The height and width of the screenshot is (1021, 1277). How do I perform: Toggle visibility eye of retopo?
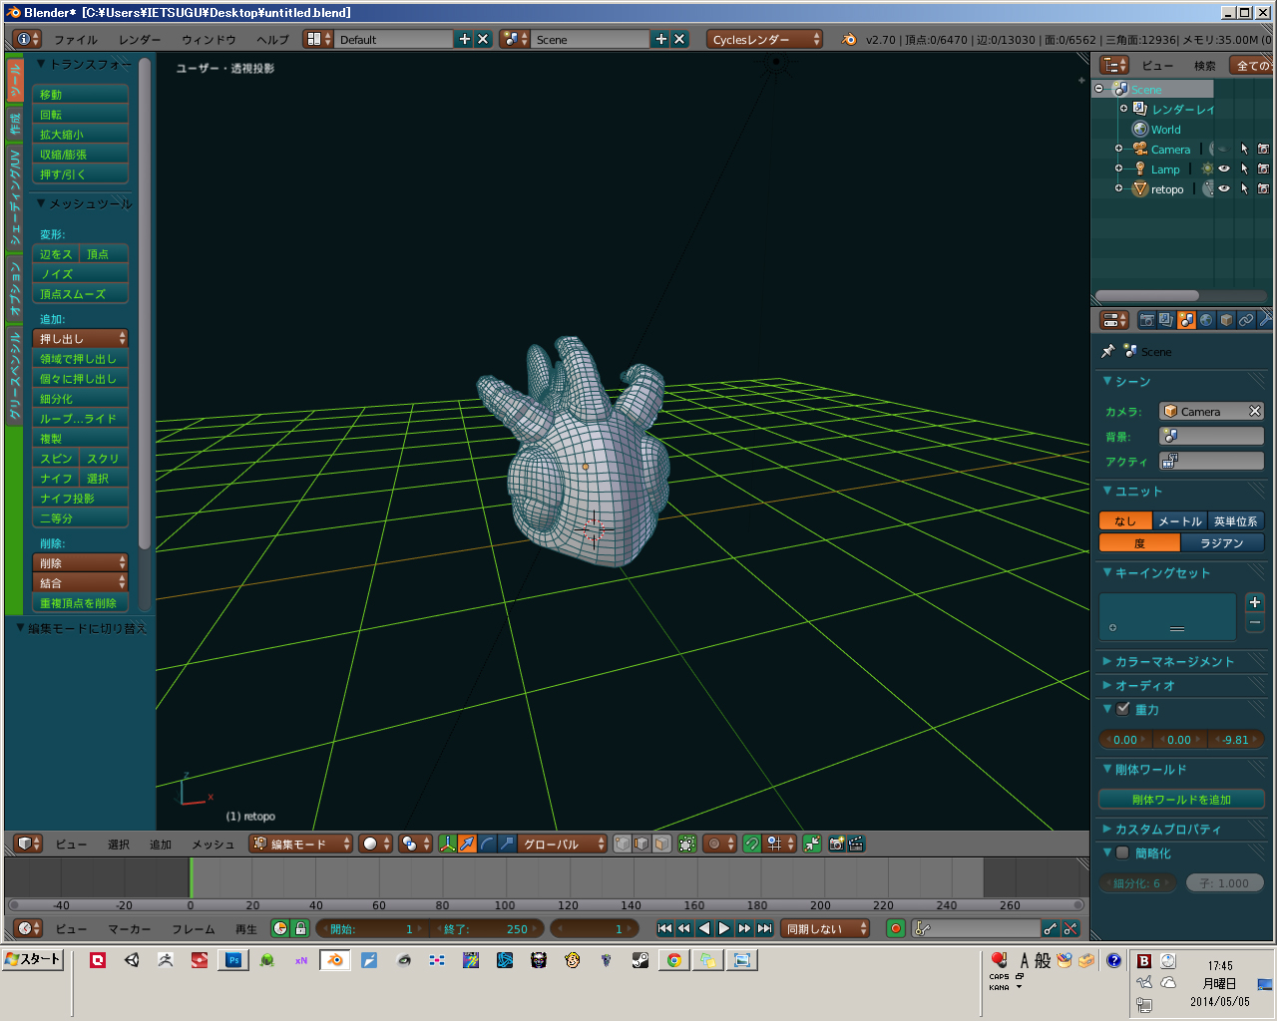(1224, 188)
